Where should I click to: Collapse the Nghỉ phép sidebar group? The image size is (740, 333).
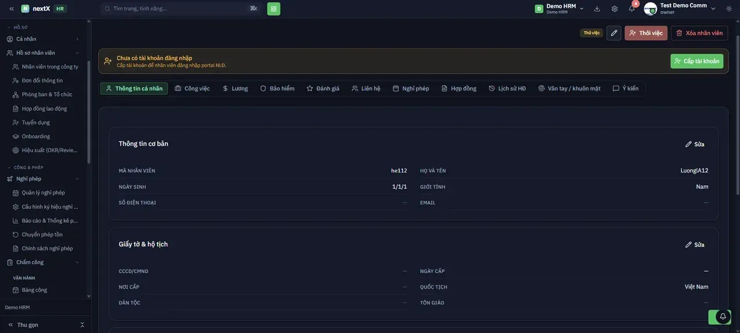[43, 178]
